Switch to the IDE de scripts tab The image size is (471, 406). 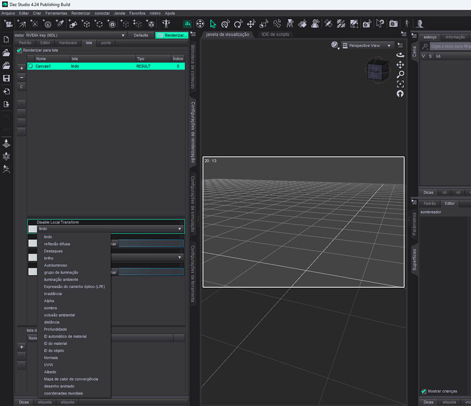tap(276, 34)
